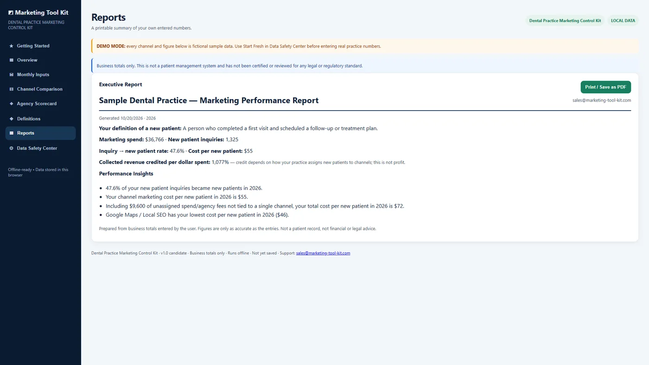
Task: Click the Sample Dental Practice report title
Action: coord(209,101)
